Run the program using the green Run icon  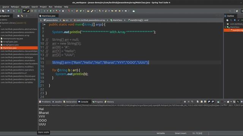point(50,11)
